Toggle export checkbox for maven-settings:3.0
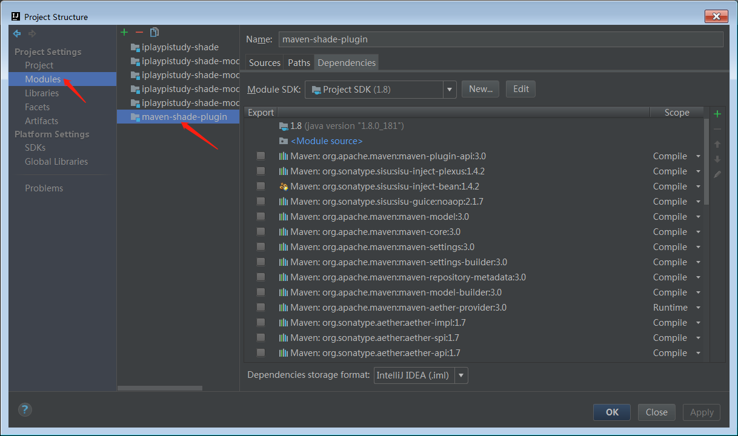This screenshot has height=436, width=738. pyautogui.click(x=261, y=246)
